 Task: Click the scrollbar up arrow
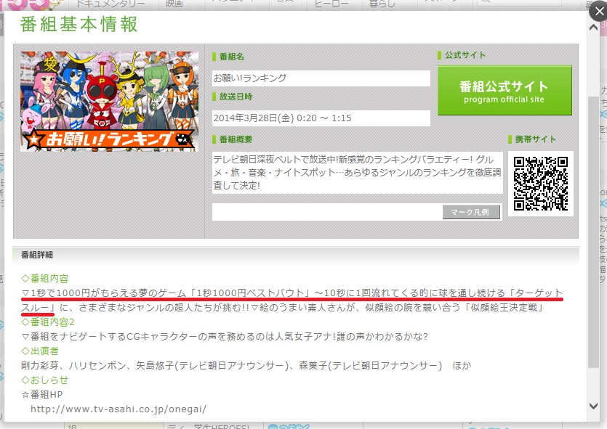(593, 28)
